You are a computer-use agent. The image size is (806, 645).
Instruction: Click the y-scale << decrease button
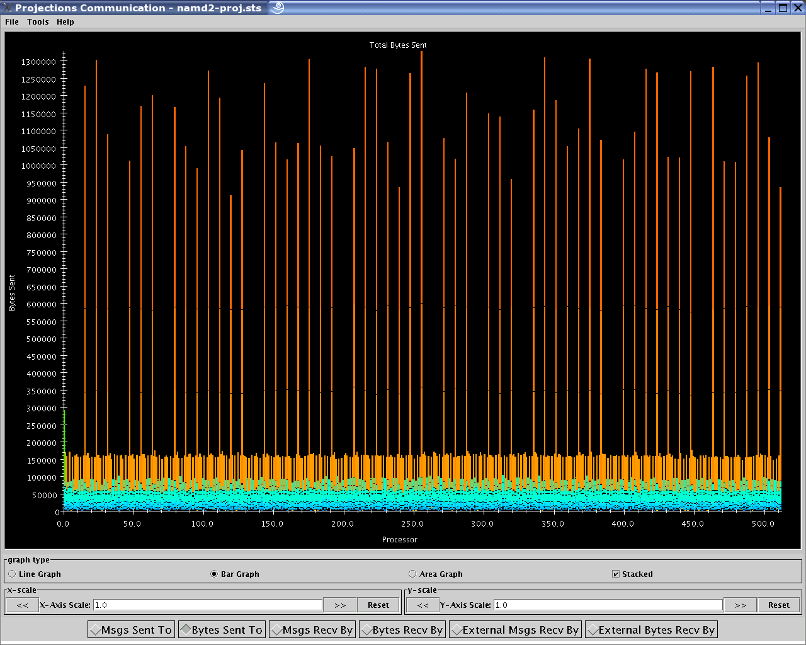[423, 605]
